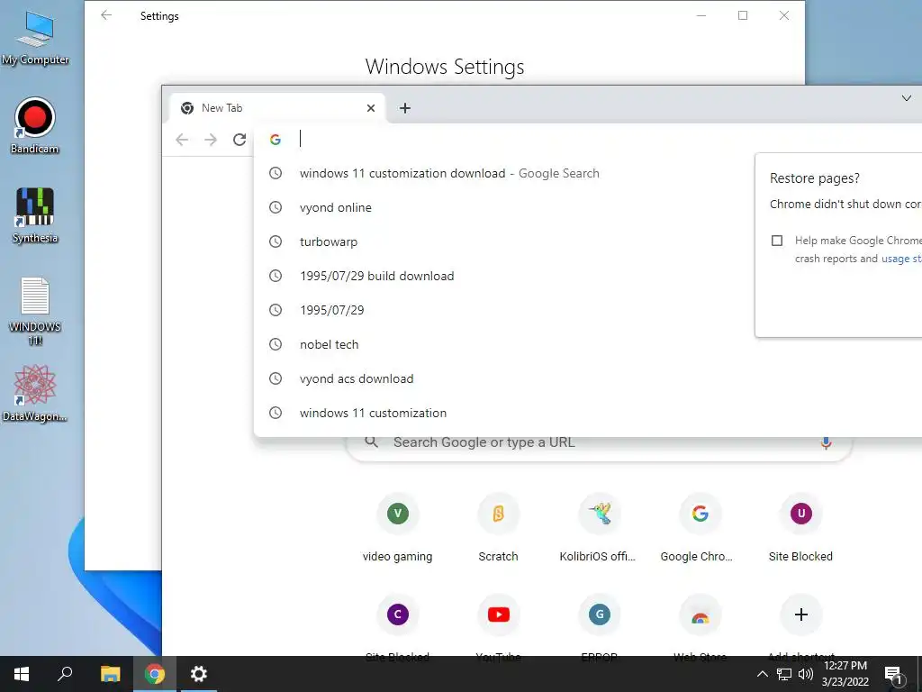
Task: Open the taskbar clock and date
Action: pyautogui.click(x=845, y=674)
